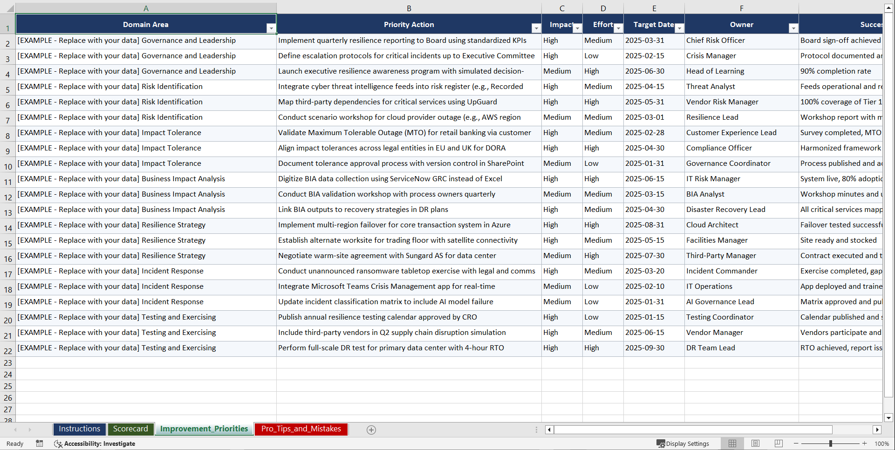Image resolution: width=895 pixels, height=450 pixels.
Task: Open the Impact column filter dropdown
Action: pos(577,28)
